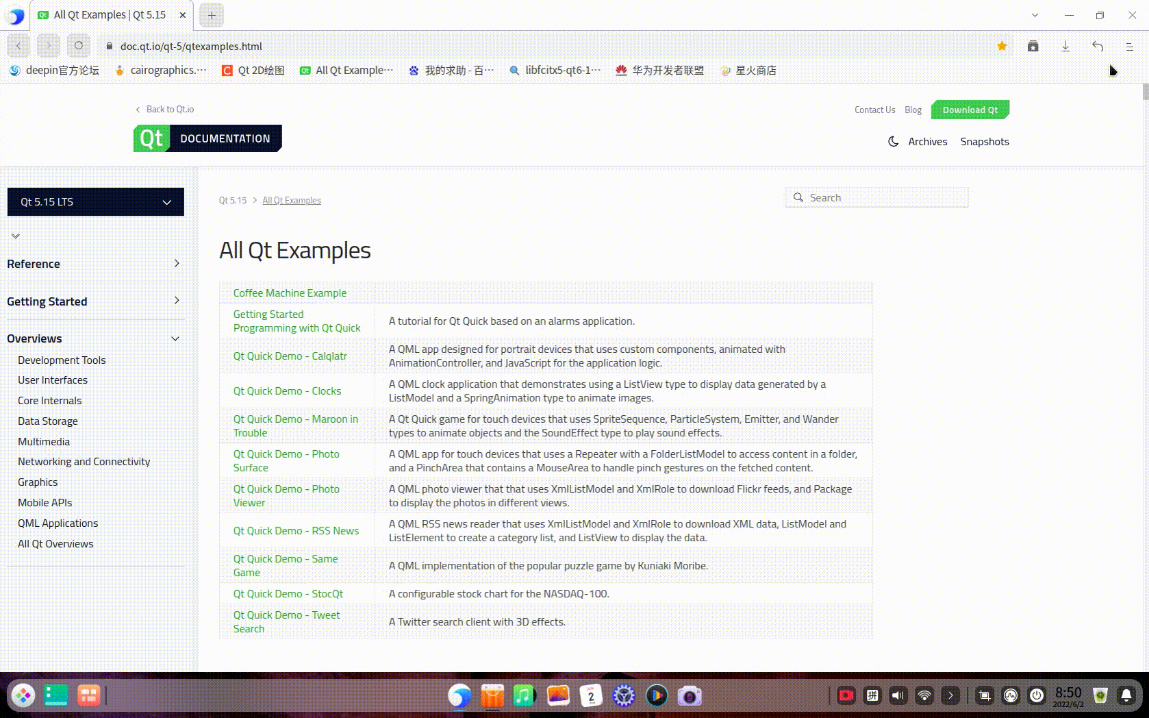The height and width of the screenshot is (718, 1149).
Task: Open the tab list dropdown arrow
Action: [x=1035, y=15]
